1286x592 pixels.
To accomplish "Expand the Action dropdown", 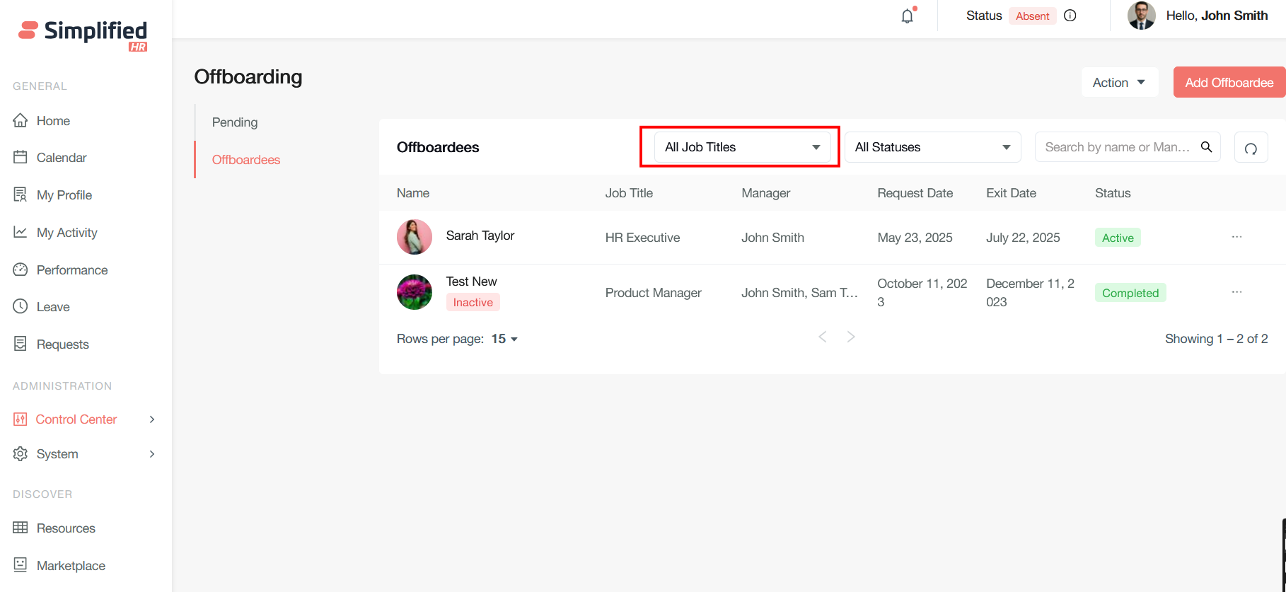I will click(x=1119, y=83).
